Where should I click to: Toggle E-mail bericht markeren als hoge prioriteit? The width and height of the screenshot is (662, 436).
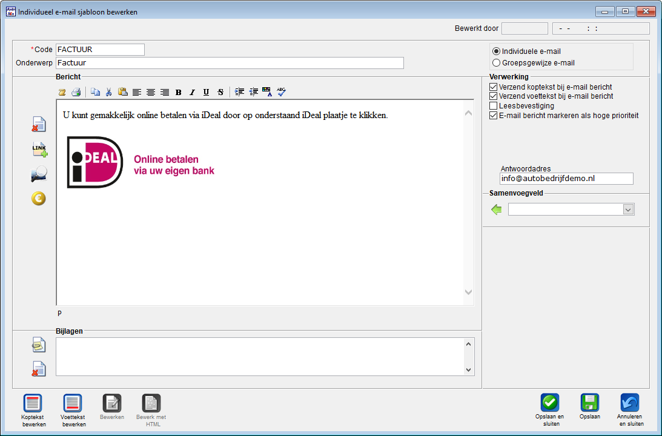pyautogui.click(x=493, y=116)
